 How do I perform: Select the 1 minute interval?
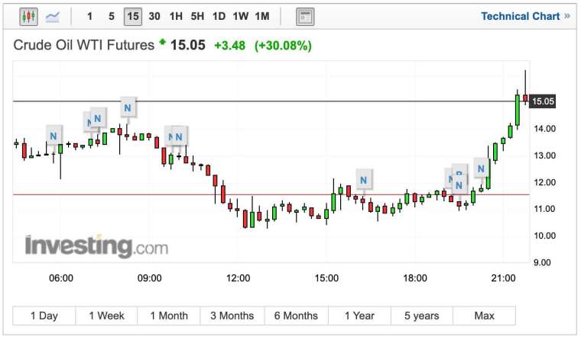click(89, 17)
